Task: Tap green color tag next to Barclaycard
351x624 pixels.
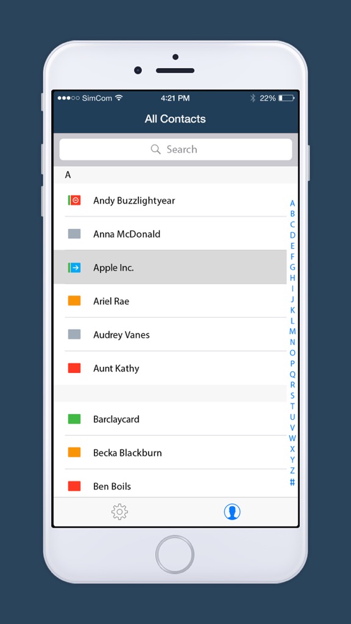Action: tap(74, 419)
